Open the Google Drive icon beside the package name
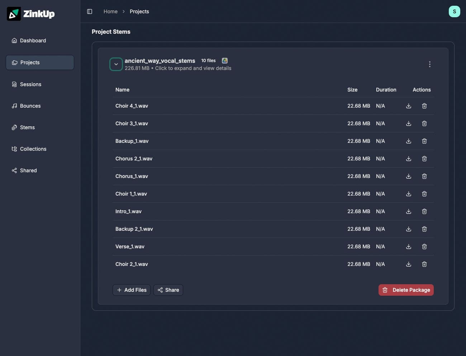466x356 pixels. (225, 61)
